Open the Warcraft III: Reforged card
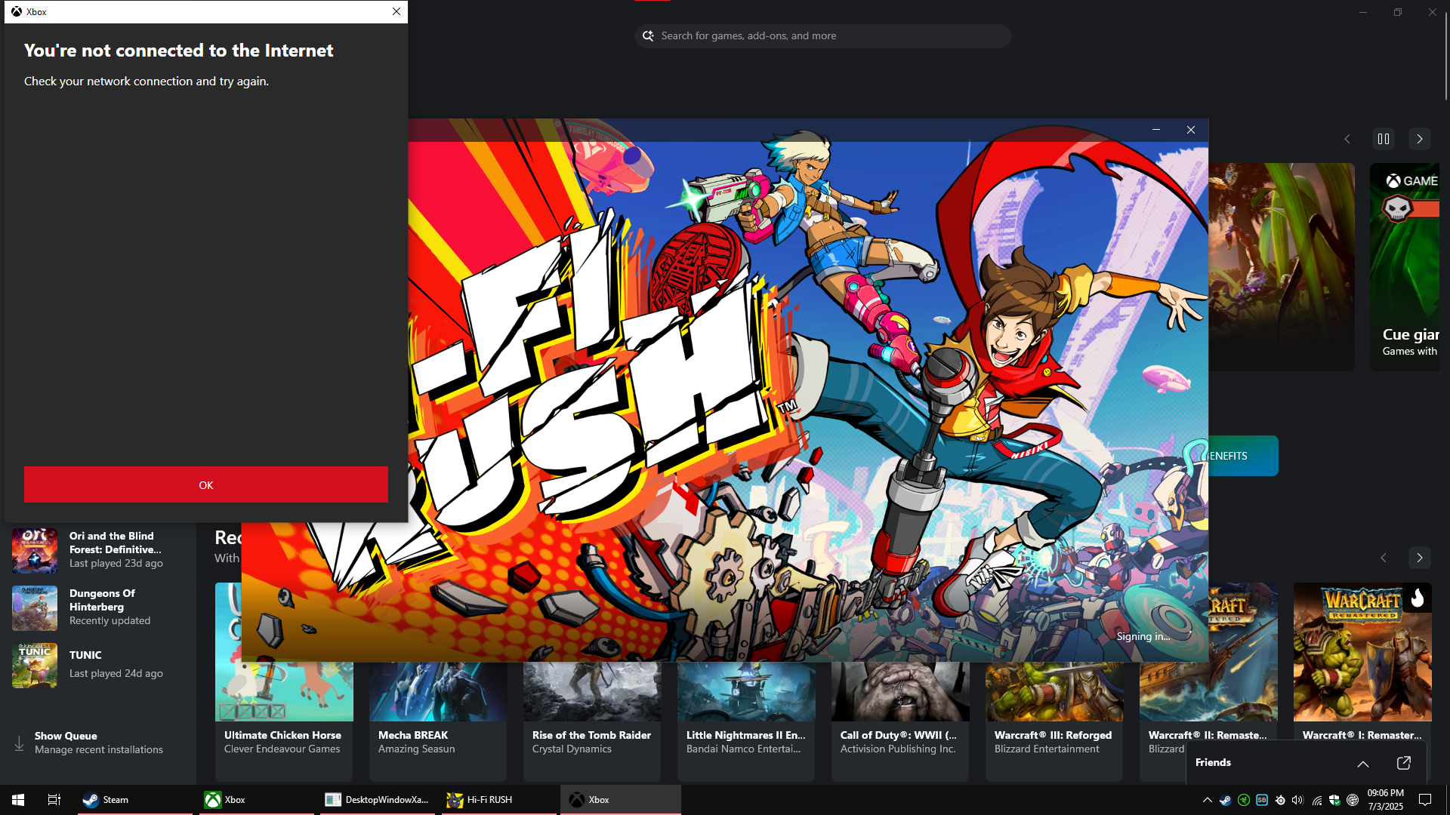Image resolution: width=1450 pixels, height=815 pixels. [x=1054, y=721]
